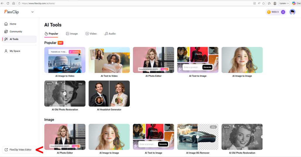
Task: Switch to the Image tab
Action: 72,34
